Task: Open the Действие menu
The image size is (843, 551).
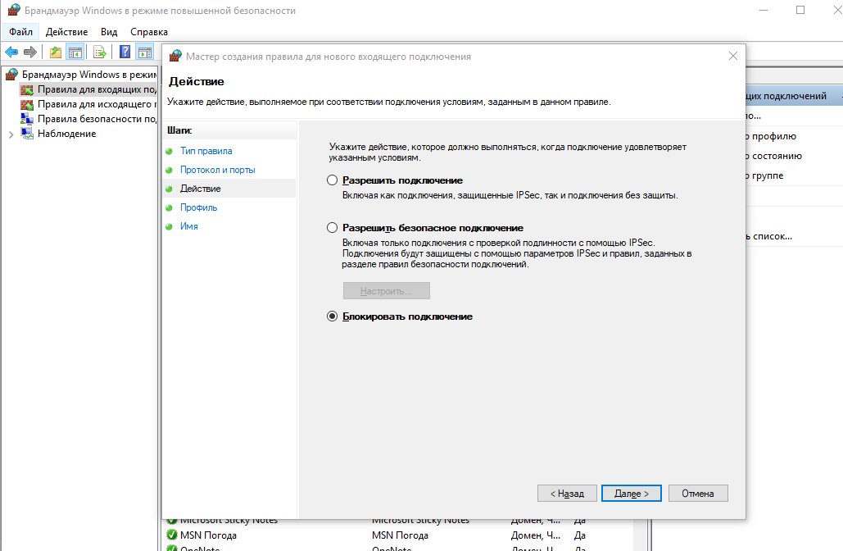Action: point(66,32)
